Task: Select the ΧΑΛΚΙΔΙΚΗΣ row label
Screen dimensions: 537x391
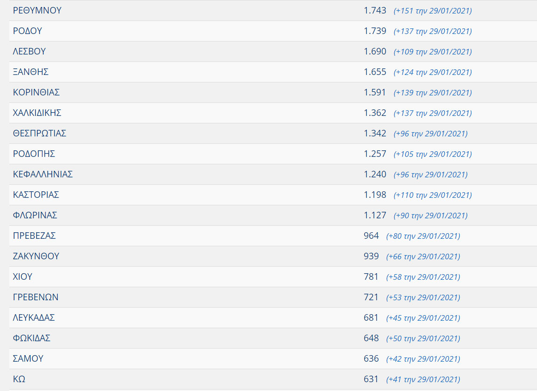Action: pos(37,113)
